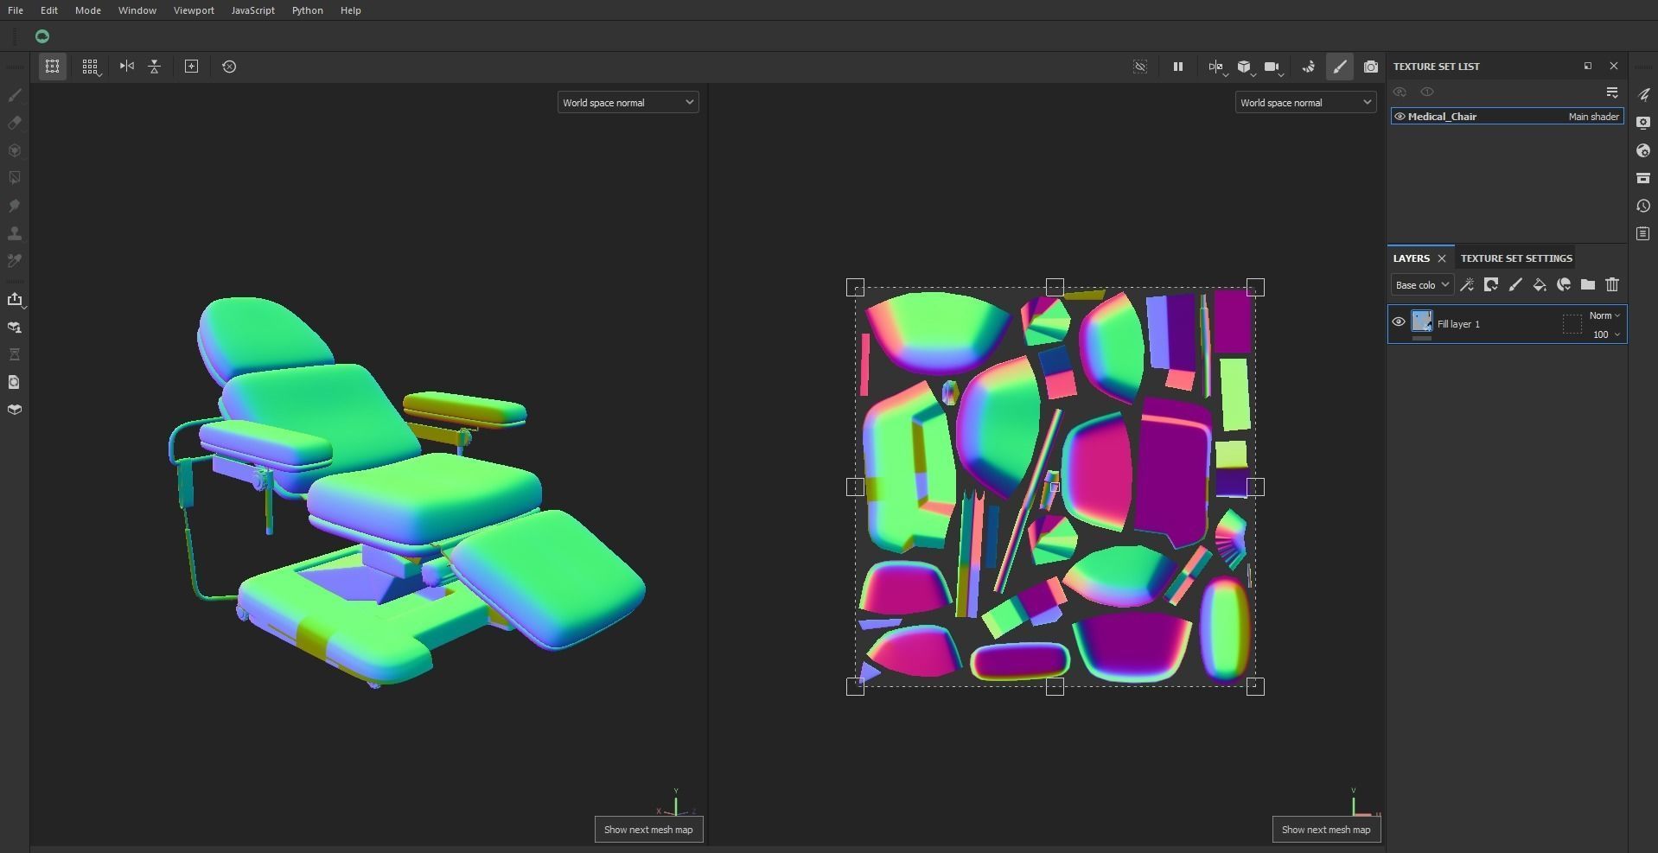Select the Layers tab
Viewport: 1658px width, 853px height.
1412,258
